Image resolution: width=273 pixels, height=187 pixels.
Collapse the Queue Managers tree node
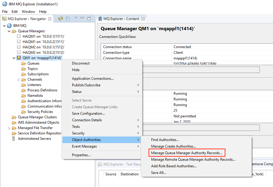point(9,31)
